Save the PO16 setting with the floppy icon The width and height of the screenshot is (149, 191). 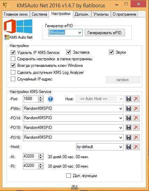tap(129, 137)
